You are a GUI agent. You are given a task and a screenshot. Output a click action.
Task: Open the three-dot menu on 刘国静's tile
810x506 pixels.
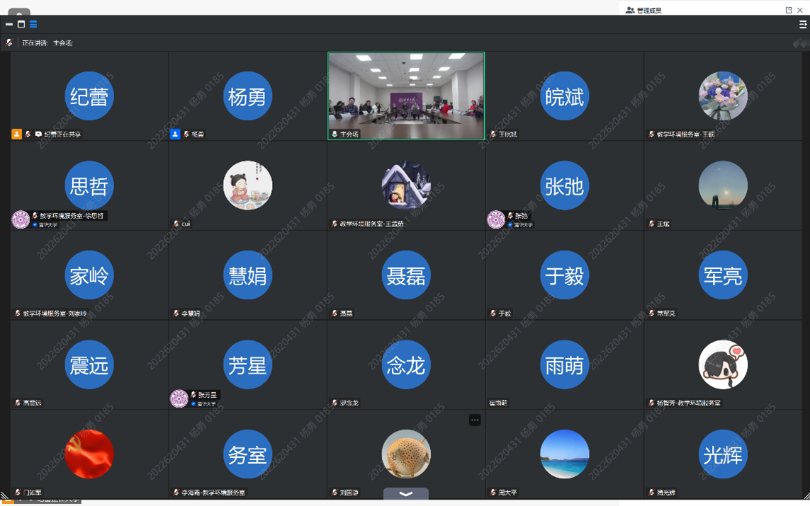click(475, 420)
